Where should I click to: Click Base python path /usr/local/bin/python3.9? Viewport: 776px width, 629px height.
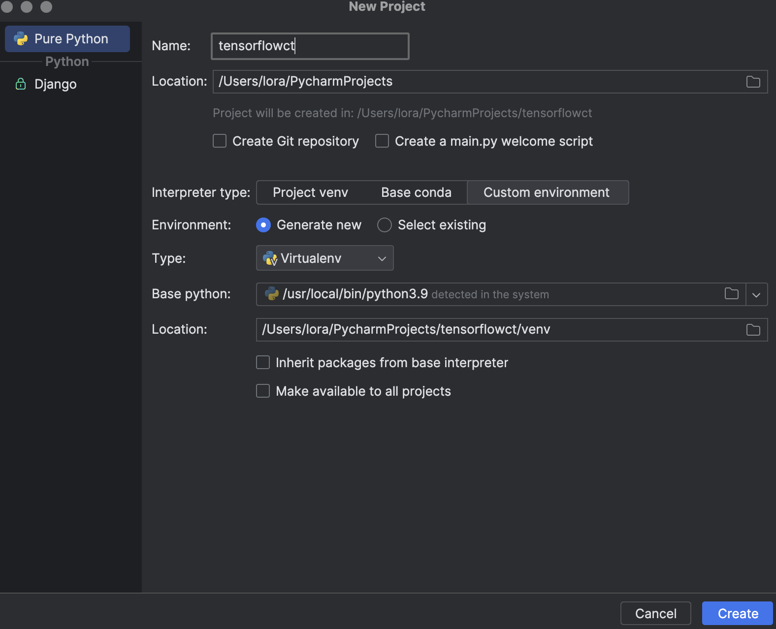click(355, 294)
